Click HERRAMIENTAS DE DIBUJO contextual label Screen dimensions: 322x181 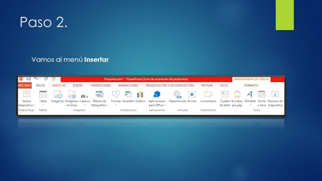[251, 79]
